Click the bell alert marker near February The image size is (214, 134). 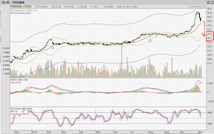click(53, 48)
